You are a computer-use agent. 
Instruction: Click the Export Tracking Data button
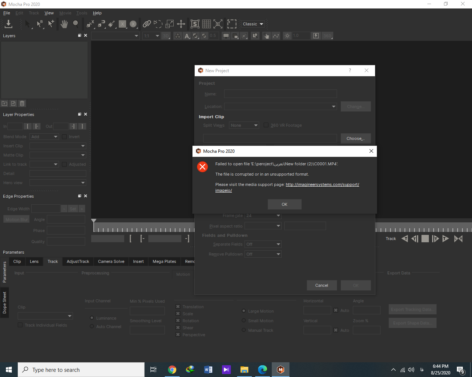point(413,309)
